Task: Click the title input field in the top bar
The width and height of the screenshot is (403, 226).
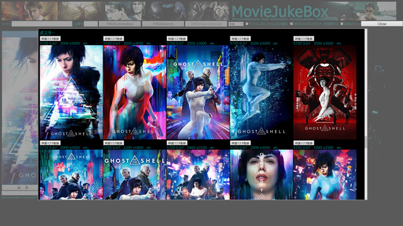Action: coord(42,24)
